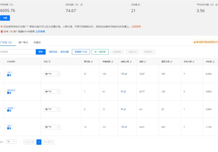Click the 6695.76 available balance value
Viewport: 218px width, 152px height.
(x=8, y=11)
